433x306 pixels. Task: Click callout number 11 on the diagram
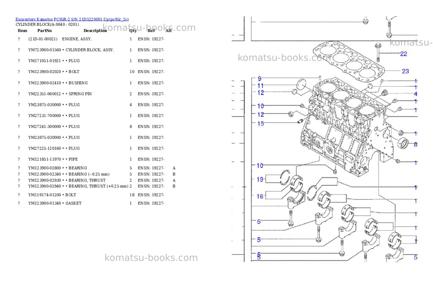tap(260, 86)
